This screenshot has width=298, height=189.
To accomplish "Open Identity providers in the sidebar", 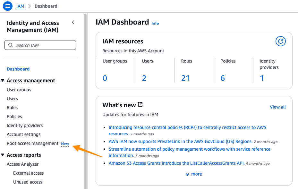I will (25, 125).
